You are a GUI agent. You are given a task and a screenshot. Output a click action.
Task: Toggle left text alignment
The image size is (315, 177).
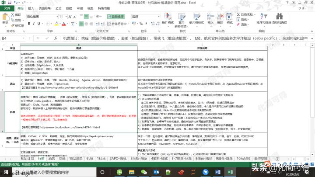pos(81,24)
